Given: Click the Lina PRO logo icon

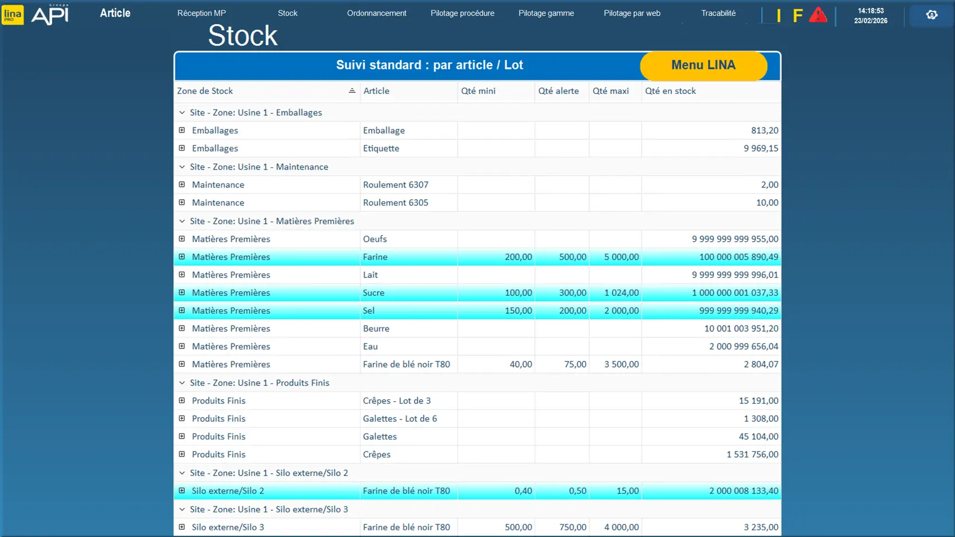Looking at the screenshot, I should (12, 15).
